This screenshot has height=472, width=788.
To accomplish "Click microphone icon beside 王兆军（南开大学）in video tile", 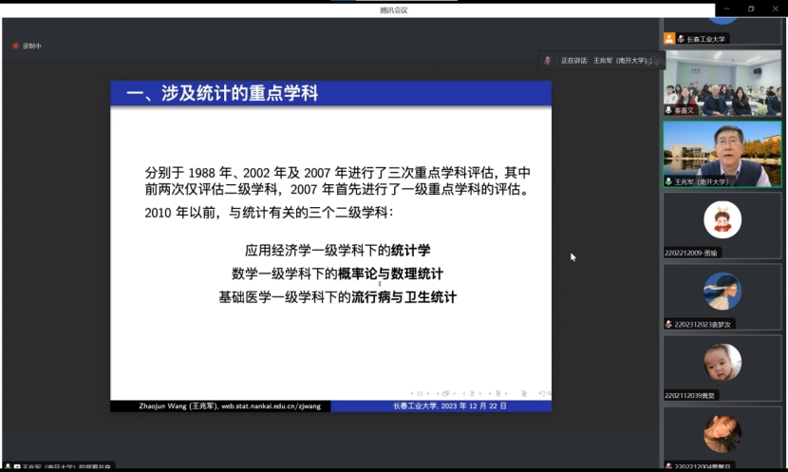I will tap(669, 180).
